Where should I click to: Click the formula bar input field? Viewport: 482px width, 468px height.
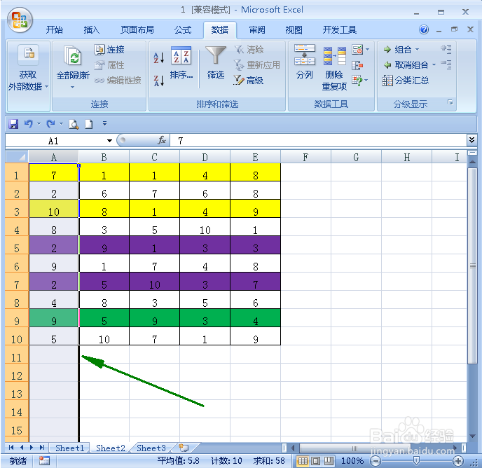point(318,141)
